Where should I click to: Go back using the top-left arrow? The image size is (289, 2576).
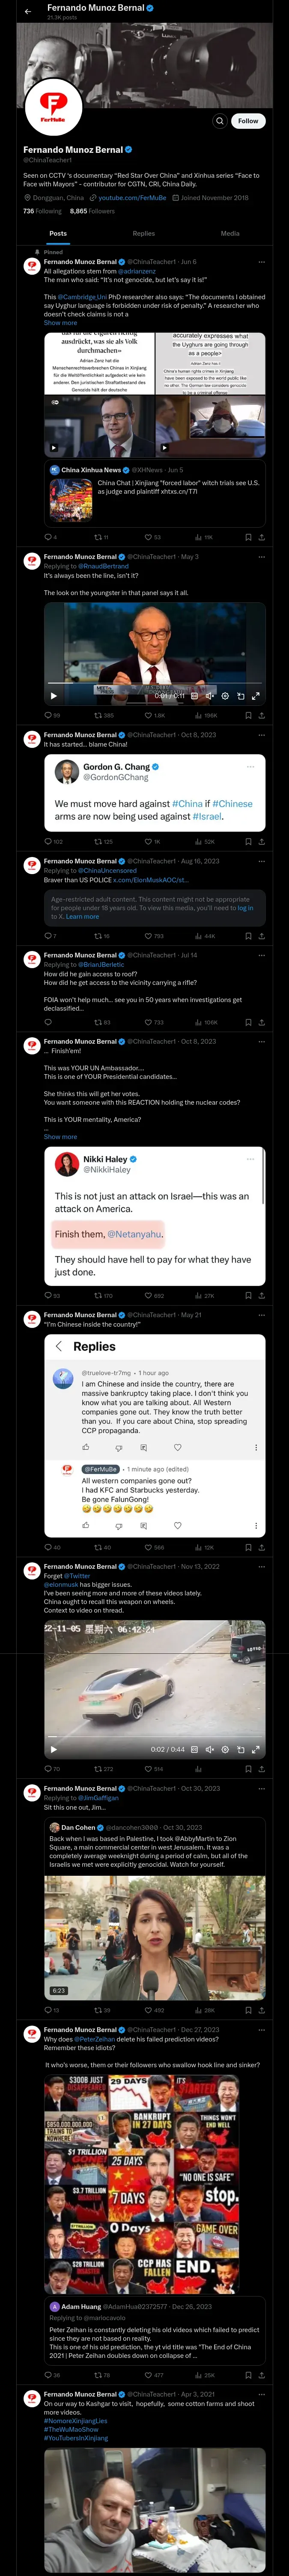click(x=28, y=12)
